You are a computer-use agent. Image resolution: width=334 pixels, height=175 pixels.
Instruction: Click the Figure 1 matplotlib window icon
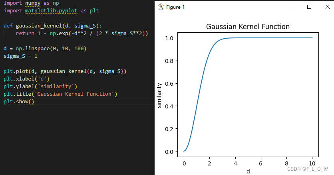click(161, 7)
